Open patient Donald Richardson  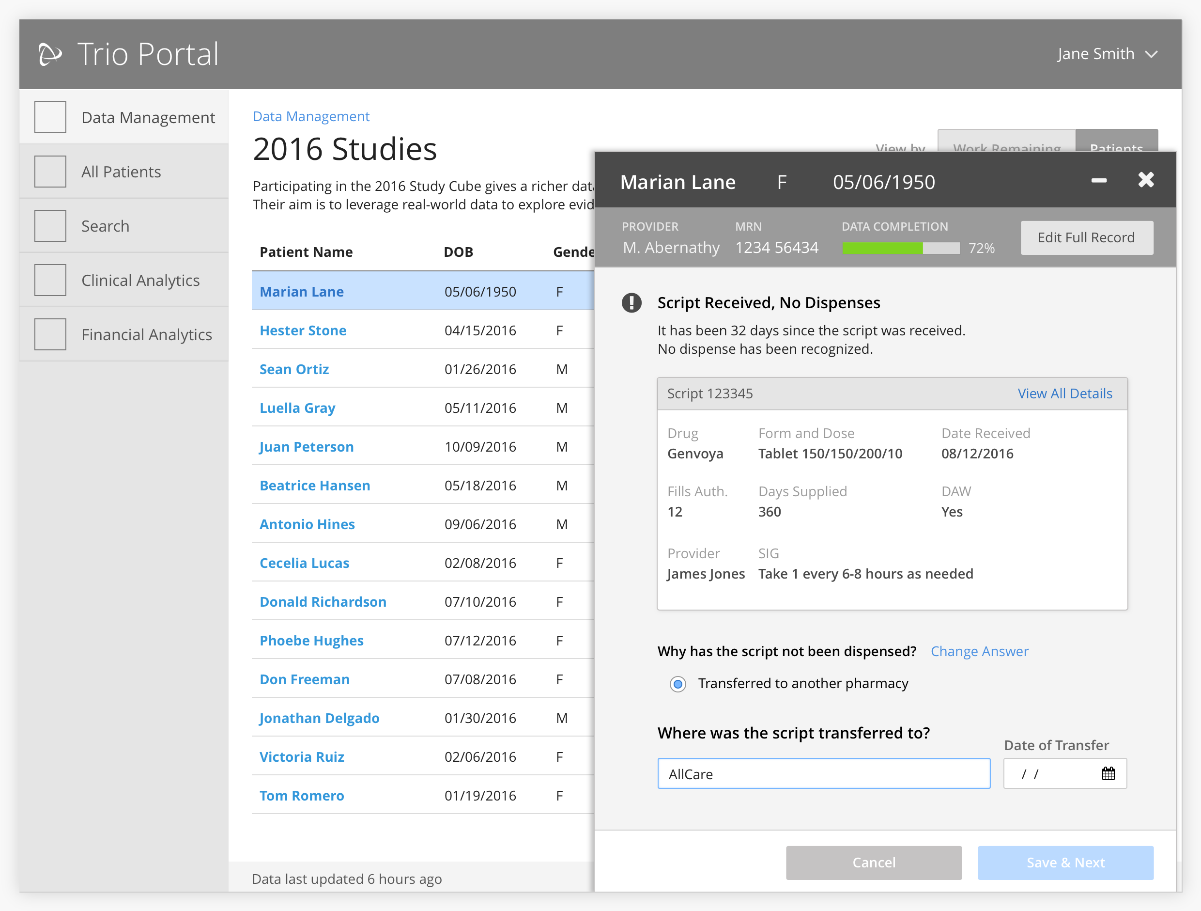click(323, 602)
